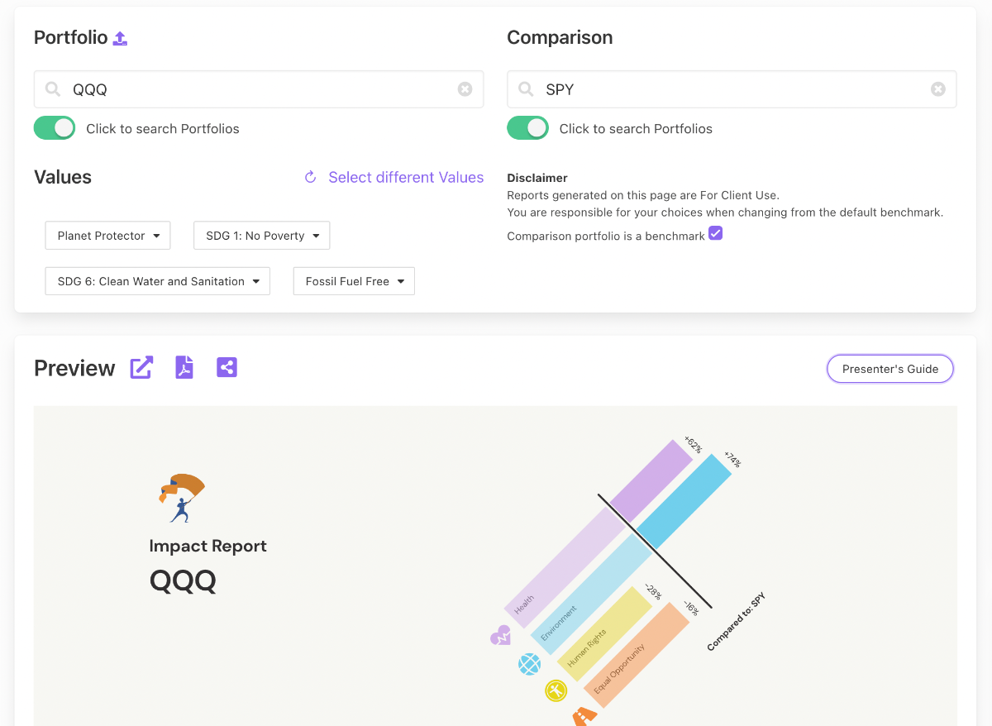Image resolution: width=992 pixels, height=726 pixels.
Task: Expand SDG 6: Clean Water and Sanitation dropdown
Action: [x=157, y=281]
